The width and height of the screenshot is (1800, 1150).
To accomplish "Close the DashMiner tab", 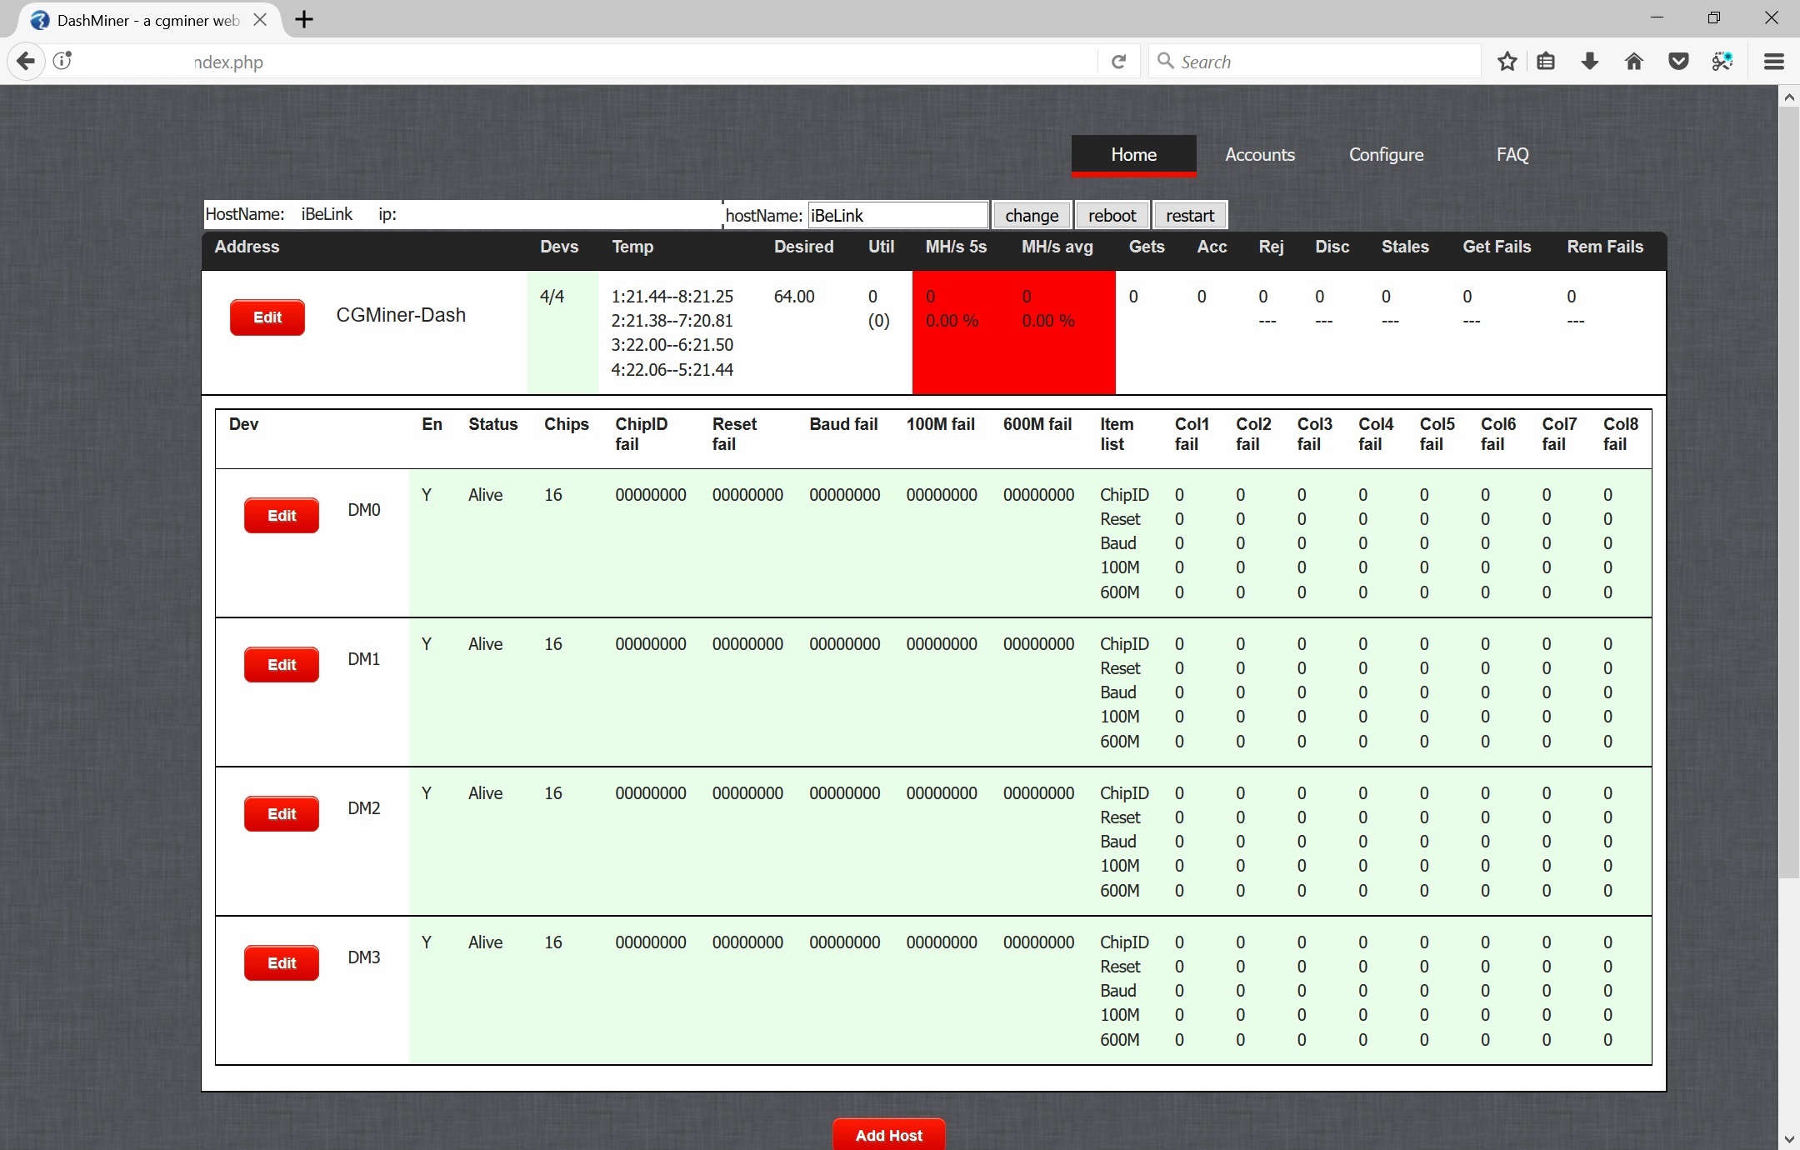I will pyautogui.click(x=260, y=19).
